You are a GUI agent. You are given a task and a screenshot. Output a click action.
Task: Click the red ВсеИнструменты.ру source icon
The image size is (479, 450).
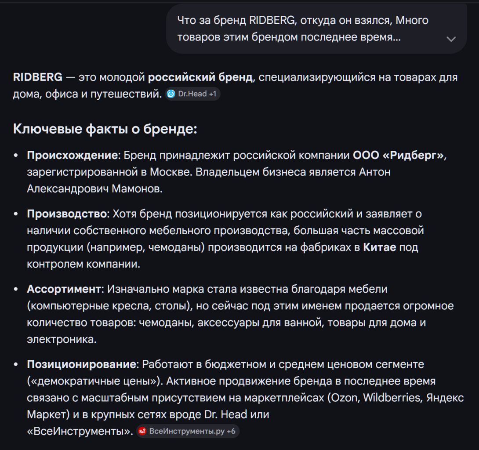pyautogui.click(x=142, y=431)
